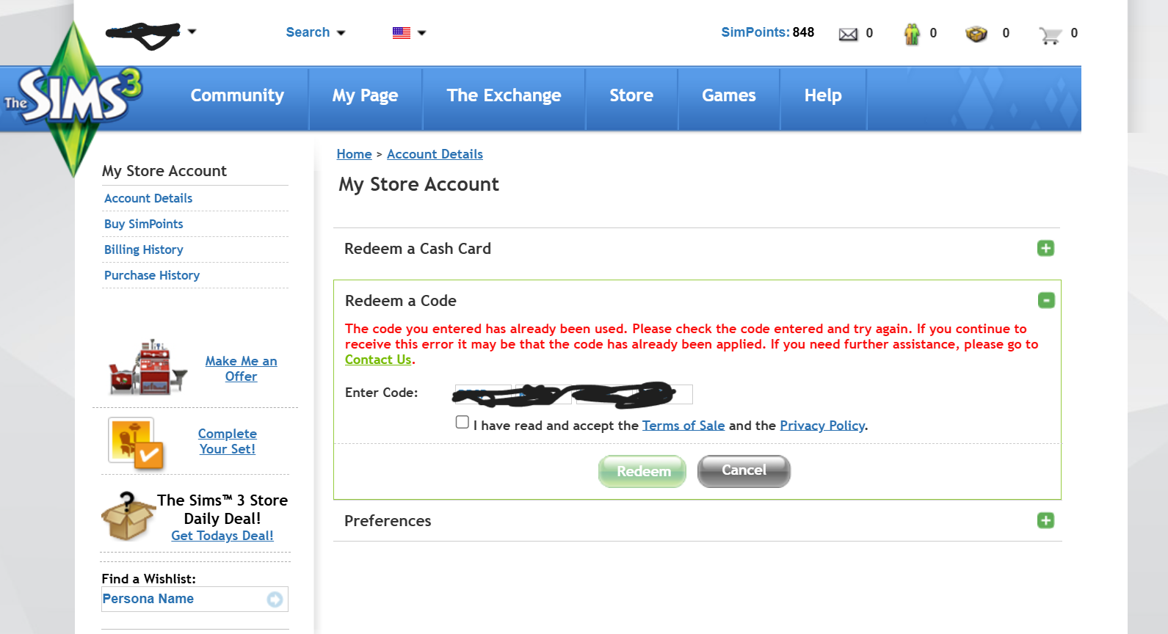1168x634 pixels.
Task: Open the Store menu tab
Action: click(631, 96)
